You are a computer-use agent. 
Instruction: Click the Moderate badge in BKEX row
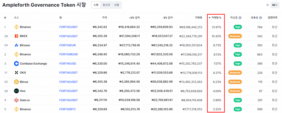[235, 36]
